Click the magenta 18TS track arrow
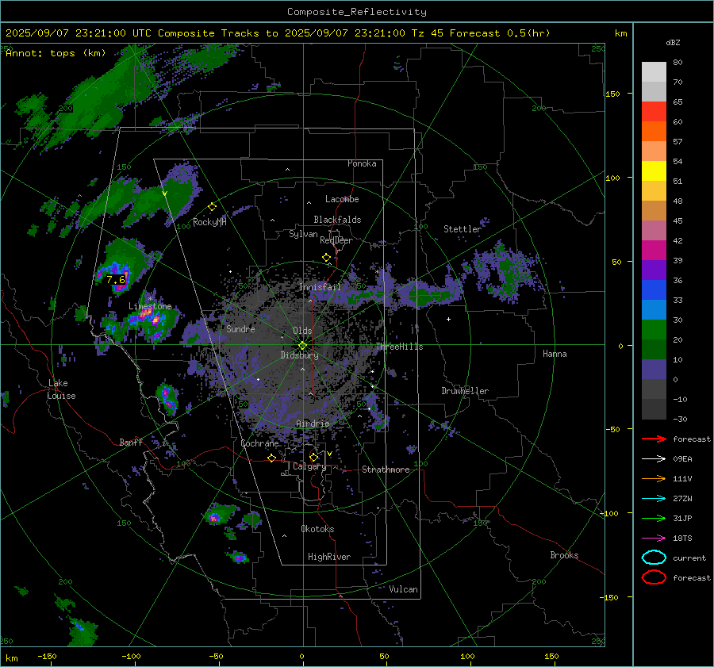Image resolution: width=714 pixels, height=667 pixels. tap(654, 539)
